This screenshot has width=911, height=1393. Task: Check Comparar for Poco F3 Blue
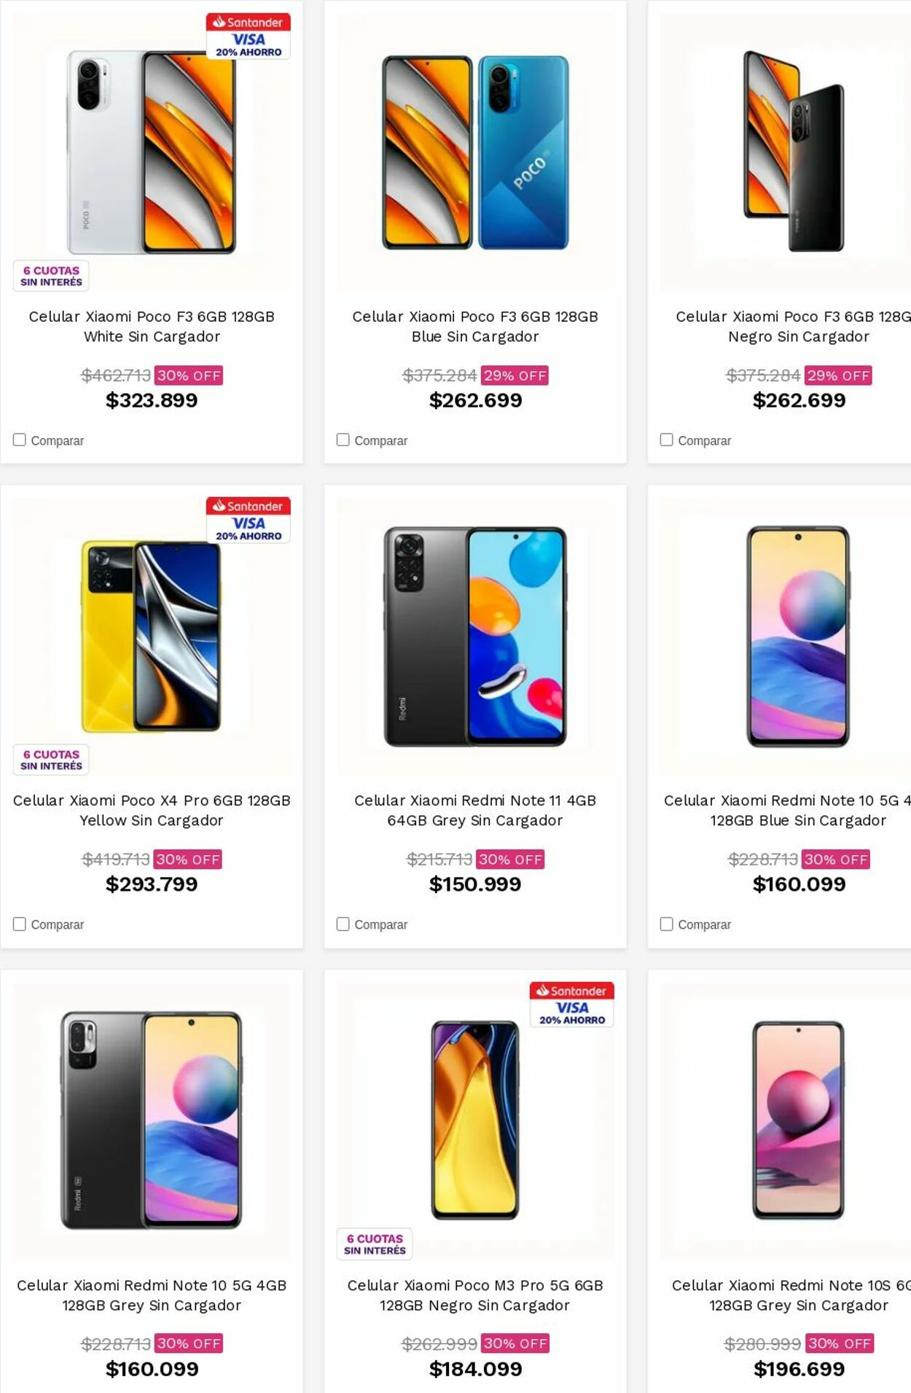click(343, 440)
